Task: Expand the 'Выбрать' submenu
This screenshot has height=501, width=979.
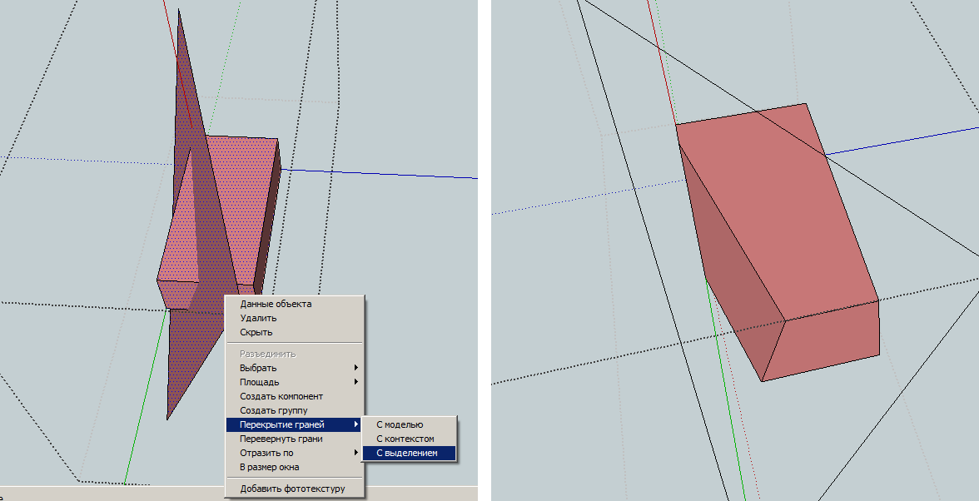Action: click(258, 368)
